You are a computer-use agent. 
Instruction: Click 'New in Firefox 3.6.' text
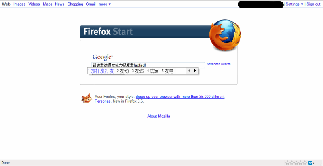coord(128,101)
